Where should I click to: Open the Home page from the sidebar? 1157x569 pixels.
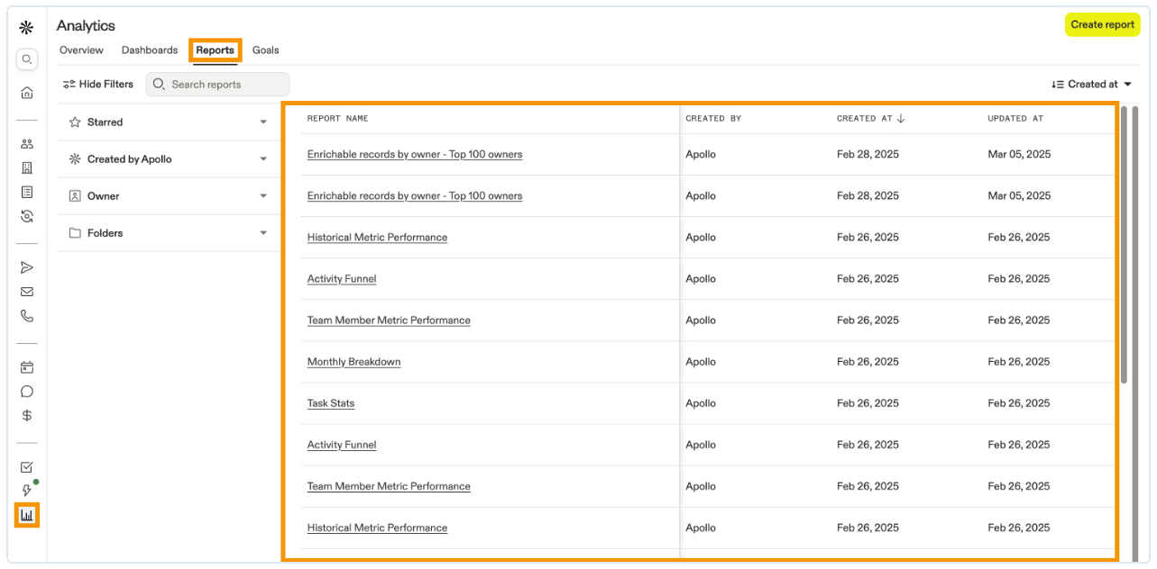click(27, 93)
